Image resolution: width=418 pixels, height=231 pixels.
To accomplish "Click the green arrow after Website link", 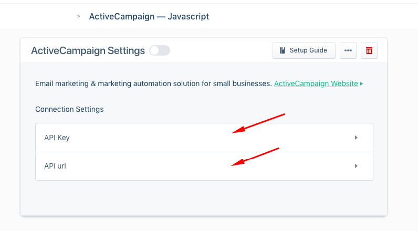I will point(362,83).
